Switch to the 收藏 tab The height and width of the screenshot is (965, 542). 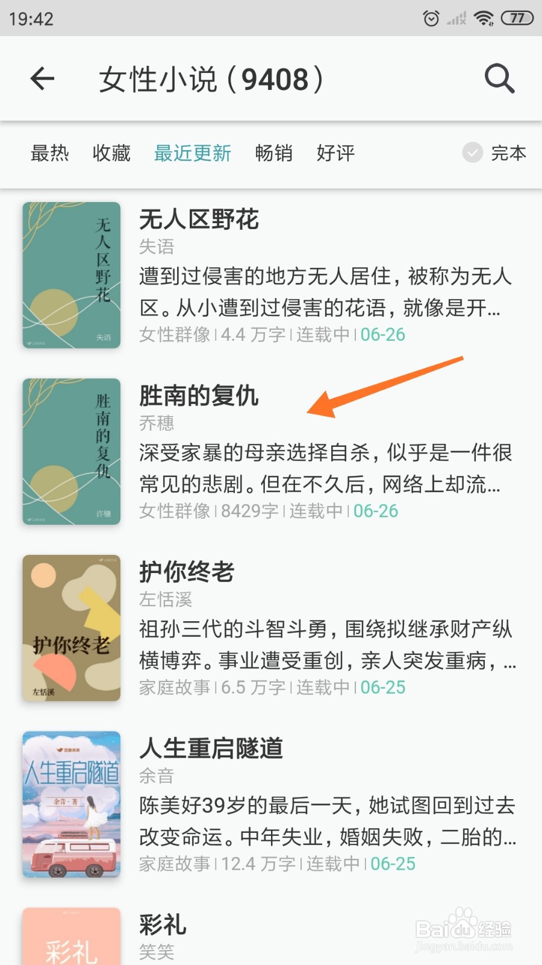click(111, 153)
